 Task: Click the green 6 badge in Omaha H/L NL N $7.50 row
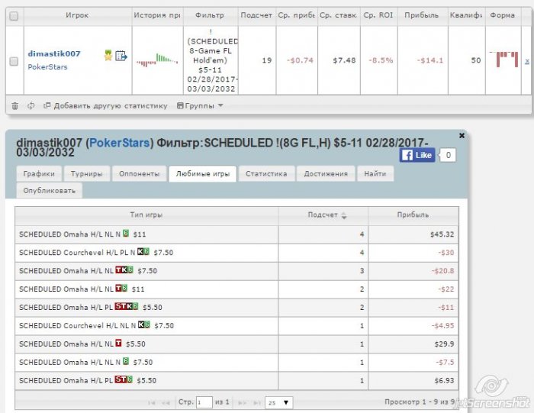126,361
